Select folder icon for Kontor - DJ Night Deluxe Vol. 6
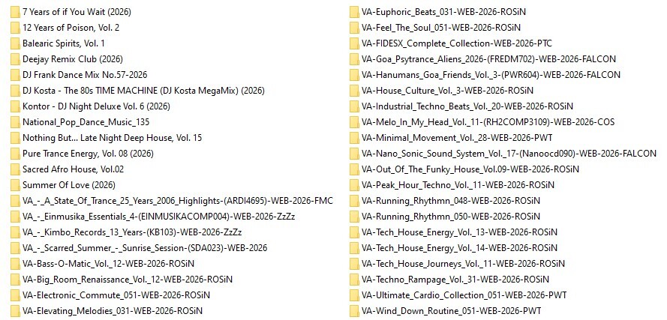667x320 pixels. tap(15, 106)
